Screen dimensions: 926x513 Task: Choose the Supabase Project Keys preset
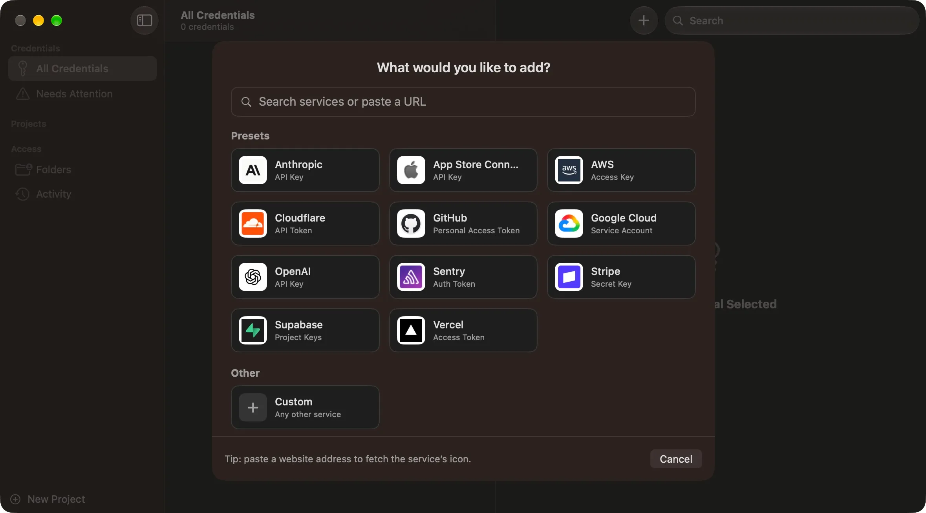305,330
